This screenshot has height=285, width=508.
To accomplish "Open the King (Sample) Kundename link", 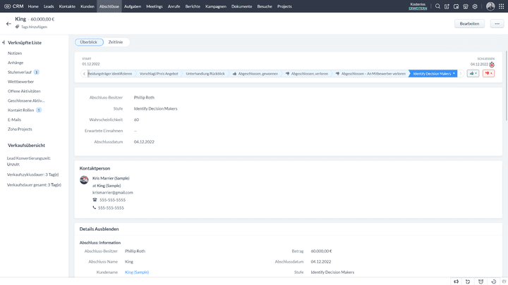I will coord(137,272).
